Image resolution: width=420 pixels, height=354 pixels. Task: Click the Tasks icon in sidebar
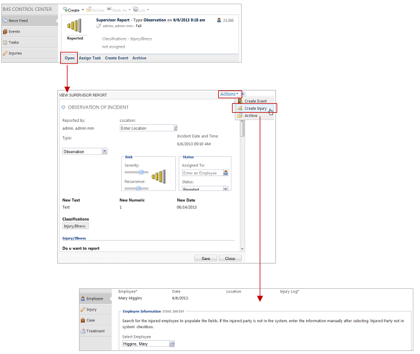[5, 42]
